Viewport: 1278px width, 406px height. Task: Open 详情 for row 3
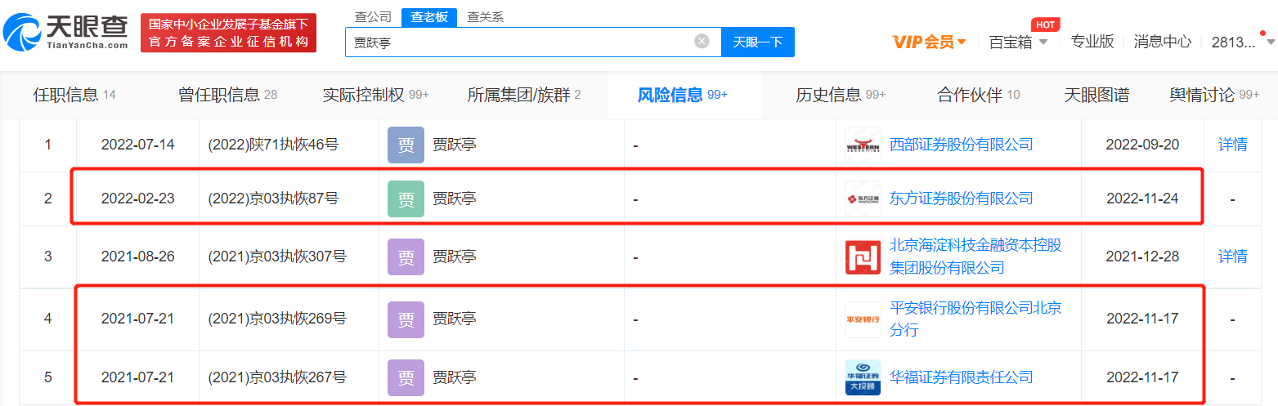pyautogui.click(x=1232, y=257)
